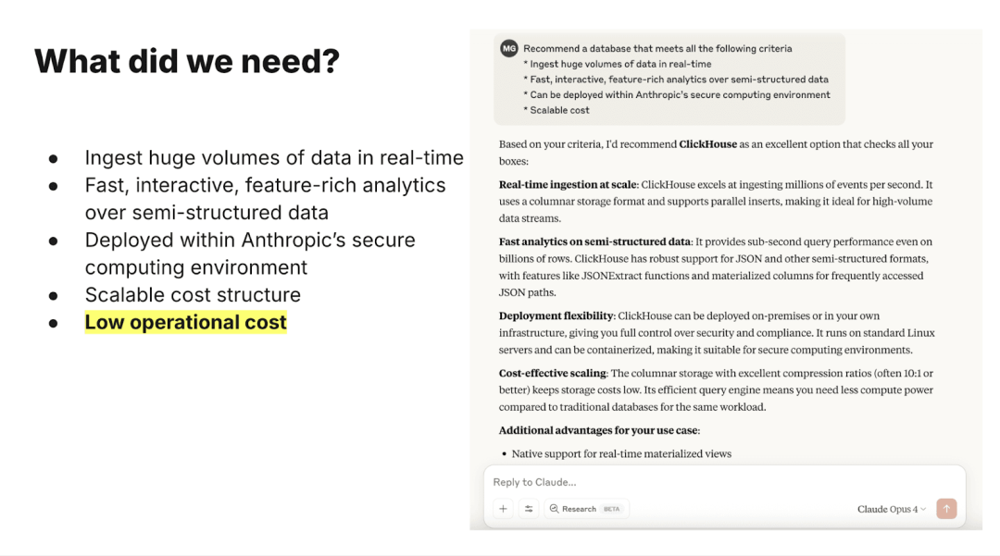Click the "Cost-effective scaling" bold heading
The width and height of the screenshot is (1000, 556).
click(x=553, y=374)
